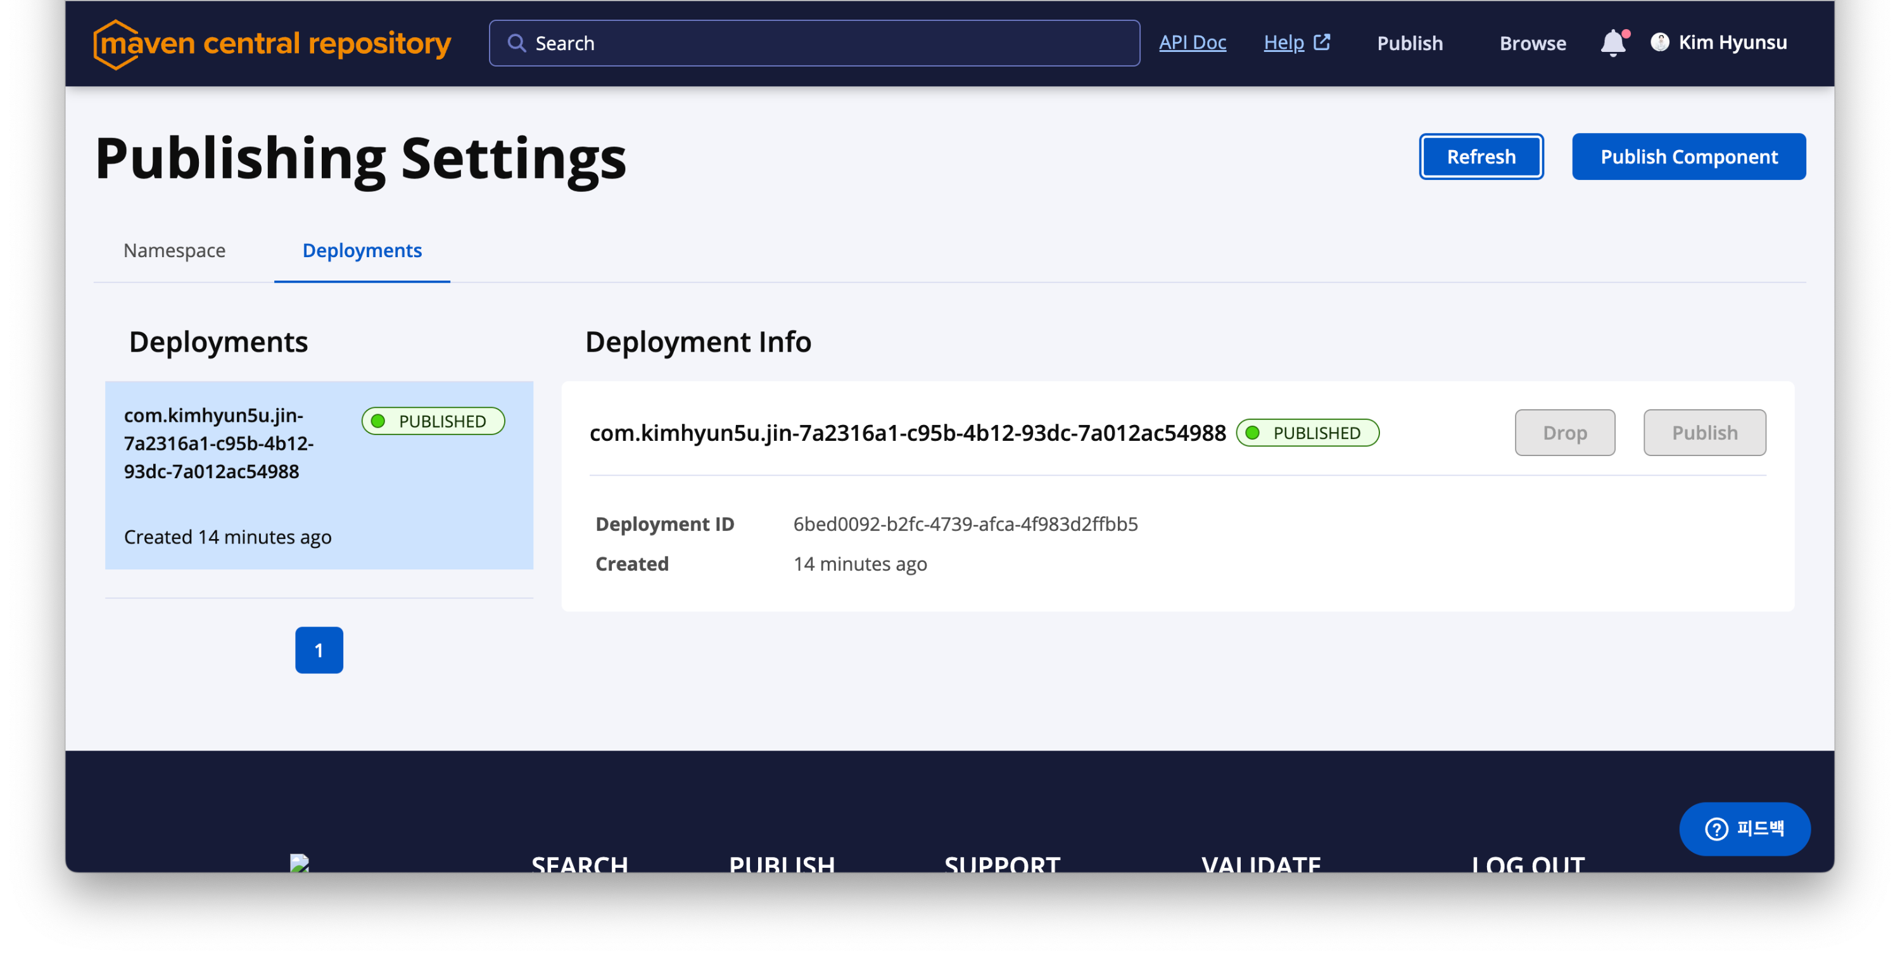Open Publish in the top navigation
The height and width of the screenshot is (959, 1900).
(x=1409, y=44)
